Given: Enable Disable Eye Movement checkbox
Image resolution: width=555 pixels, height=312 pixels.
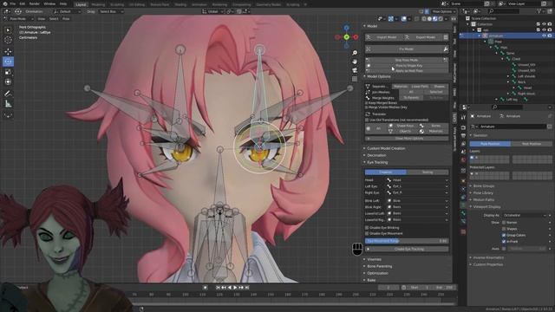Looking at the screenshot, I should 367,233.
